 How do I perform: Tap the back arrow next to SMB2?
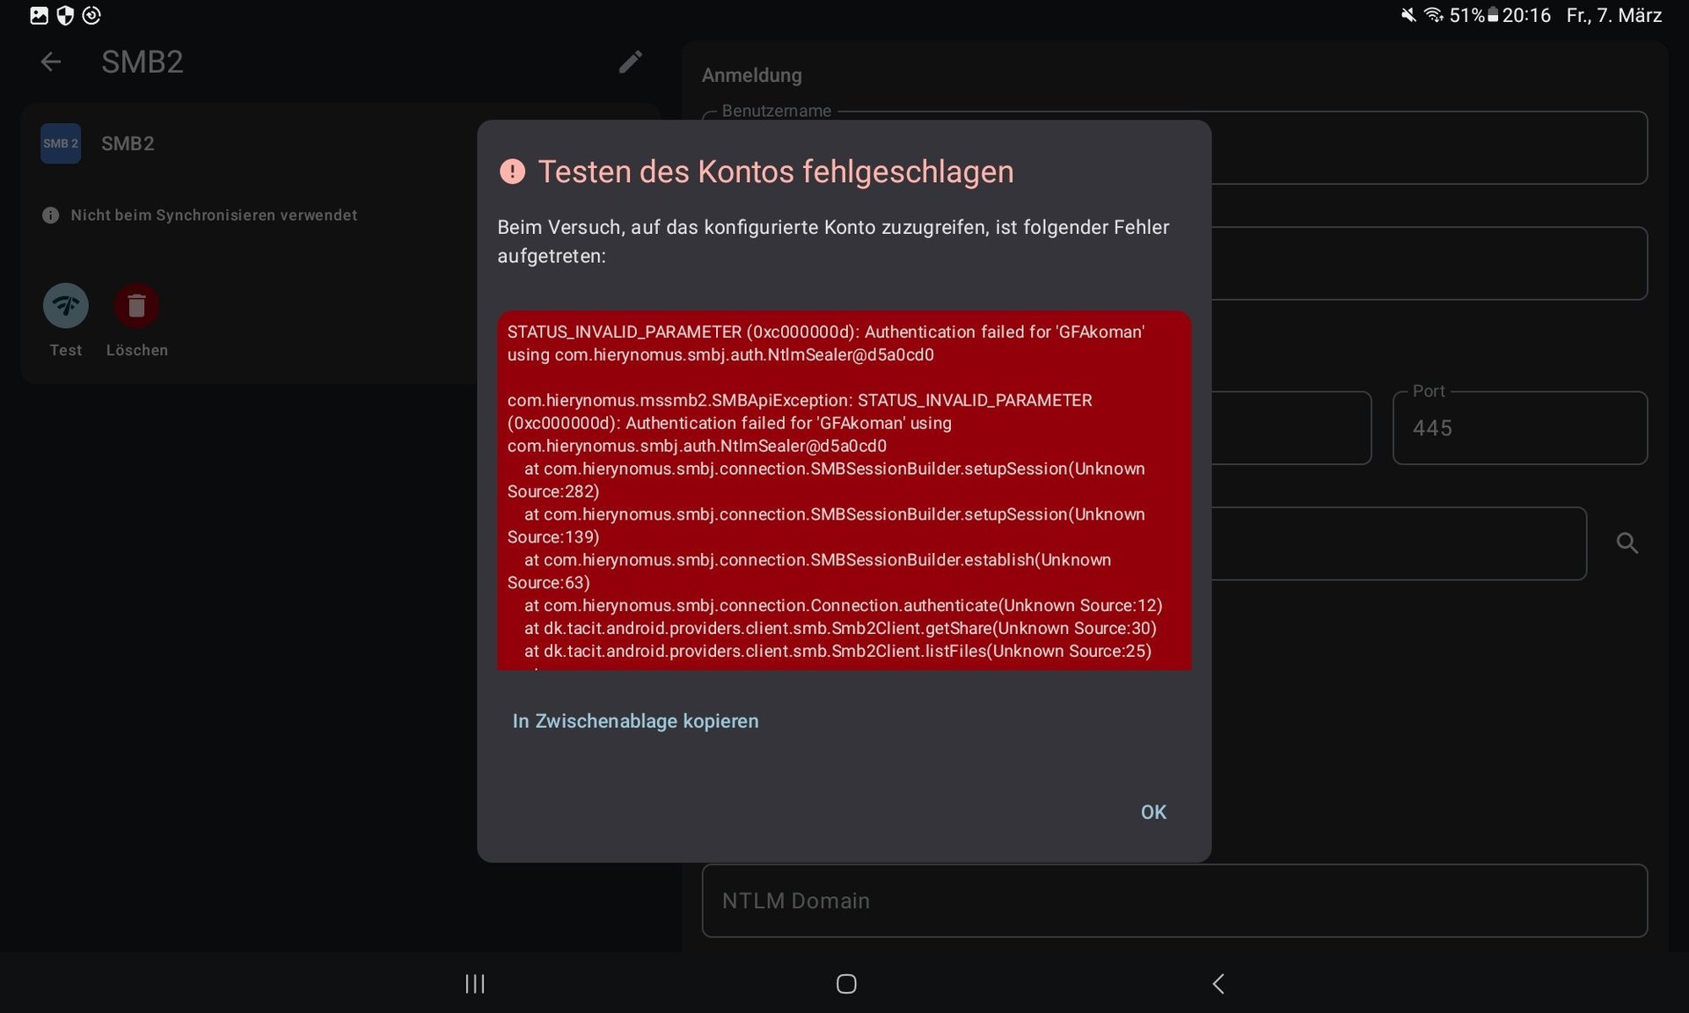coord(51,62)
